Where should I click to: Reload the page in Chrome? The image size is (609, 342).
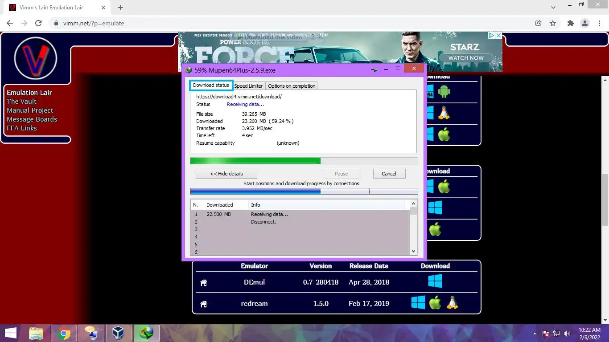38,23
